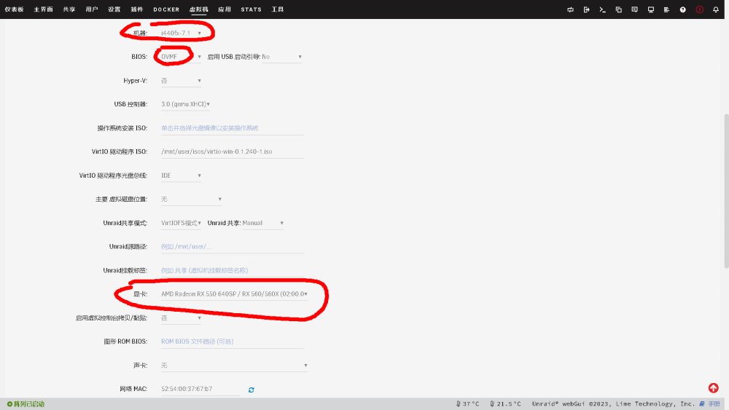This screenshot has height=410, width=729.
Task: Click the monitor info icon in header
Action: tap(651, 9)
